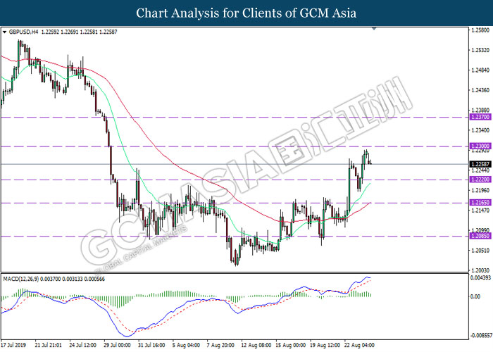Click the 24 Jul 12:00 time label
The image size is (493, 352).
point(82,345)
